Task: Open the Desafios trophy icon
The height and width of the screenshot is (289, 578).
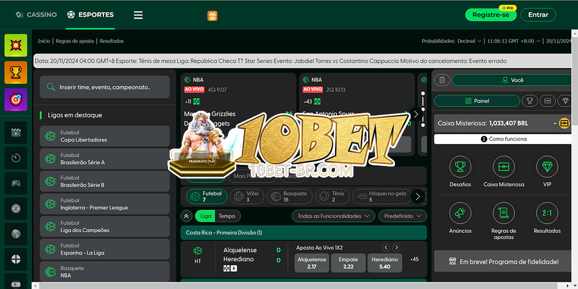Action: pos(460,166)
